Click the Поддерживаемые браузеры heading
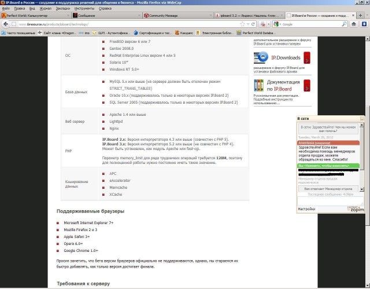Image resolution: width=370 pixels, height=289 pixels. coord(90,211)
